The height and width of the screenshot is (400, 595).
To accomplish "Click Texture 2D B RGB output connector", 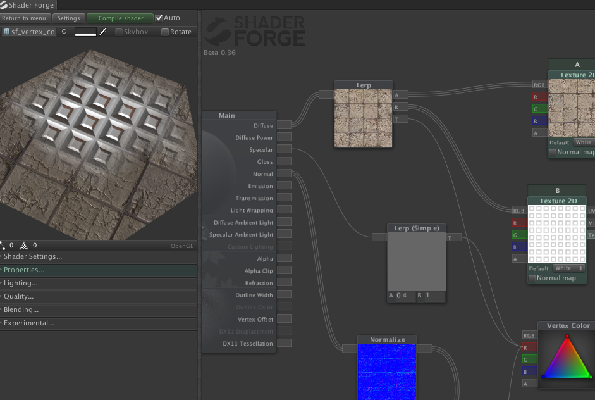I will click(x=519, y=210).
